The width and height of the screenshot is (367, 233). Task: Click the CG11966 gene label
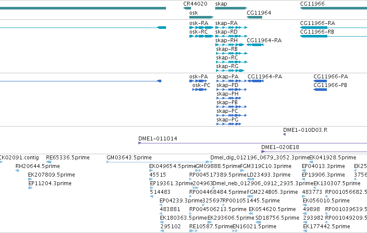[312, 4]
